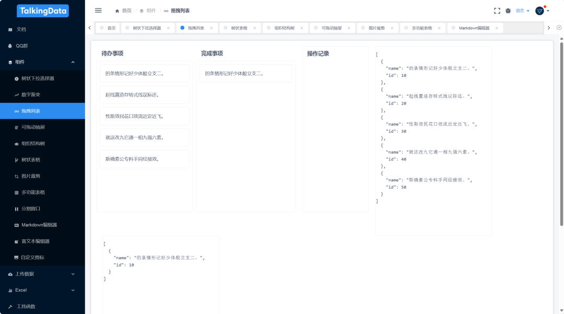
Task: Close the 拖拽列表 tab
Action: coord(211,28)
